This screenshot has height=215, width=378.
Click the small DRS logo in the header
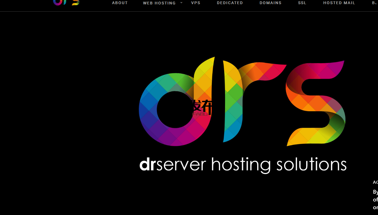[x=66, y=2]
